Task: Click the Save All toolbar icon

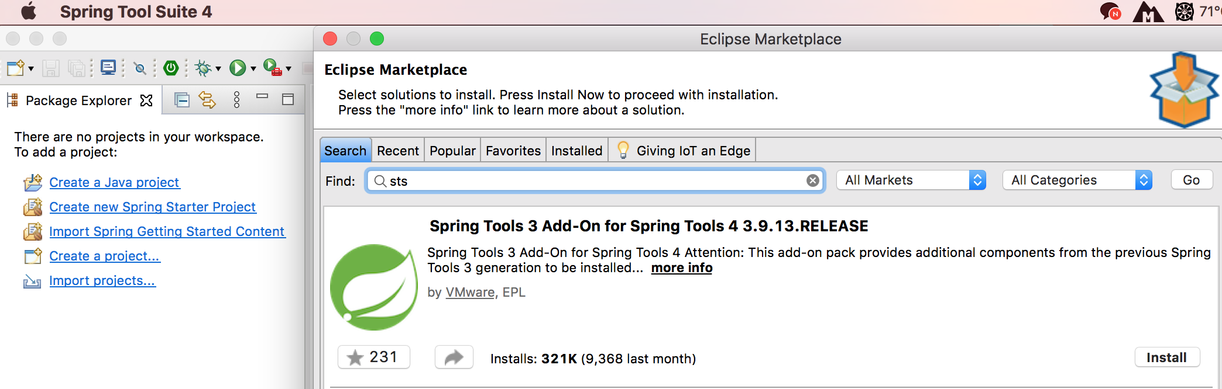Action: (x=77, y=68)
